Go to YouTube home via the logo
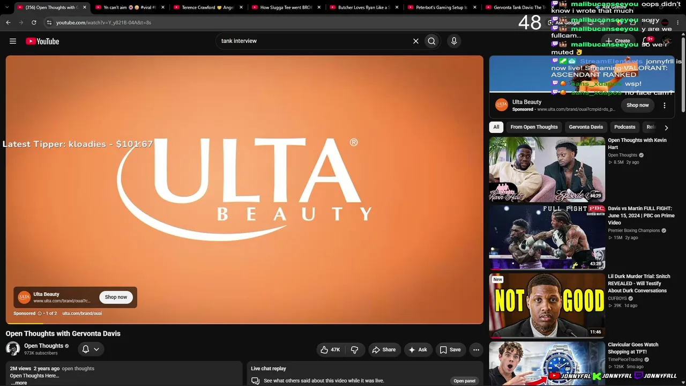Image resolution: width=686 pixels, height=386 pixels. (42, 41)
